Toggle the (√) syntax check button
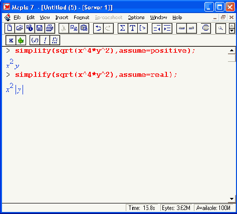 (x=35, y=40)
